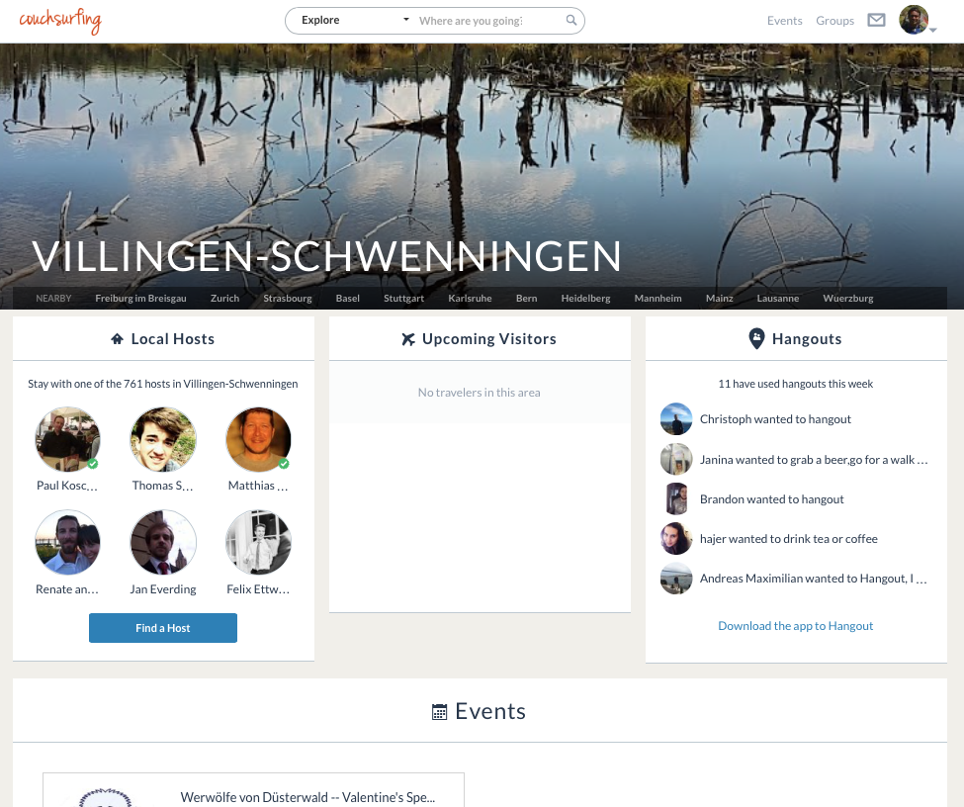Image resolution: width=964 pixels, height=807 pixels.
Task: Open nearby city Karlsruhe
Action: 470,299
